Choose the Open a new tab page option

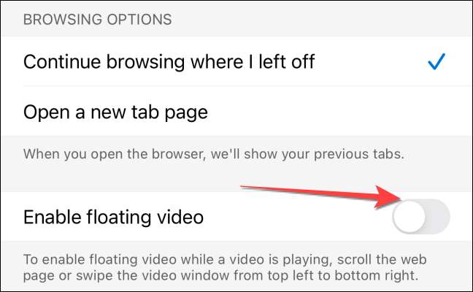coord(236,112)
